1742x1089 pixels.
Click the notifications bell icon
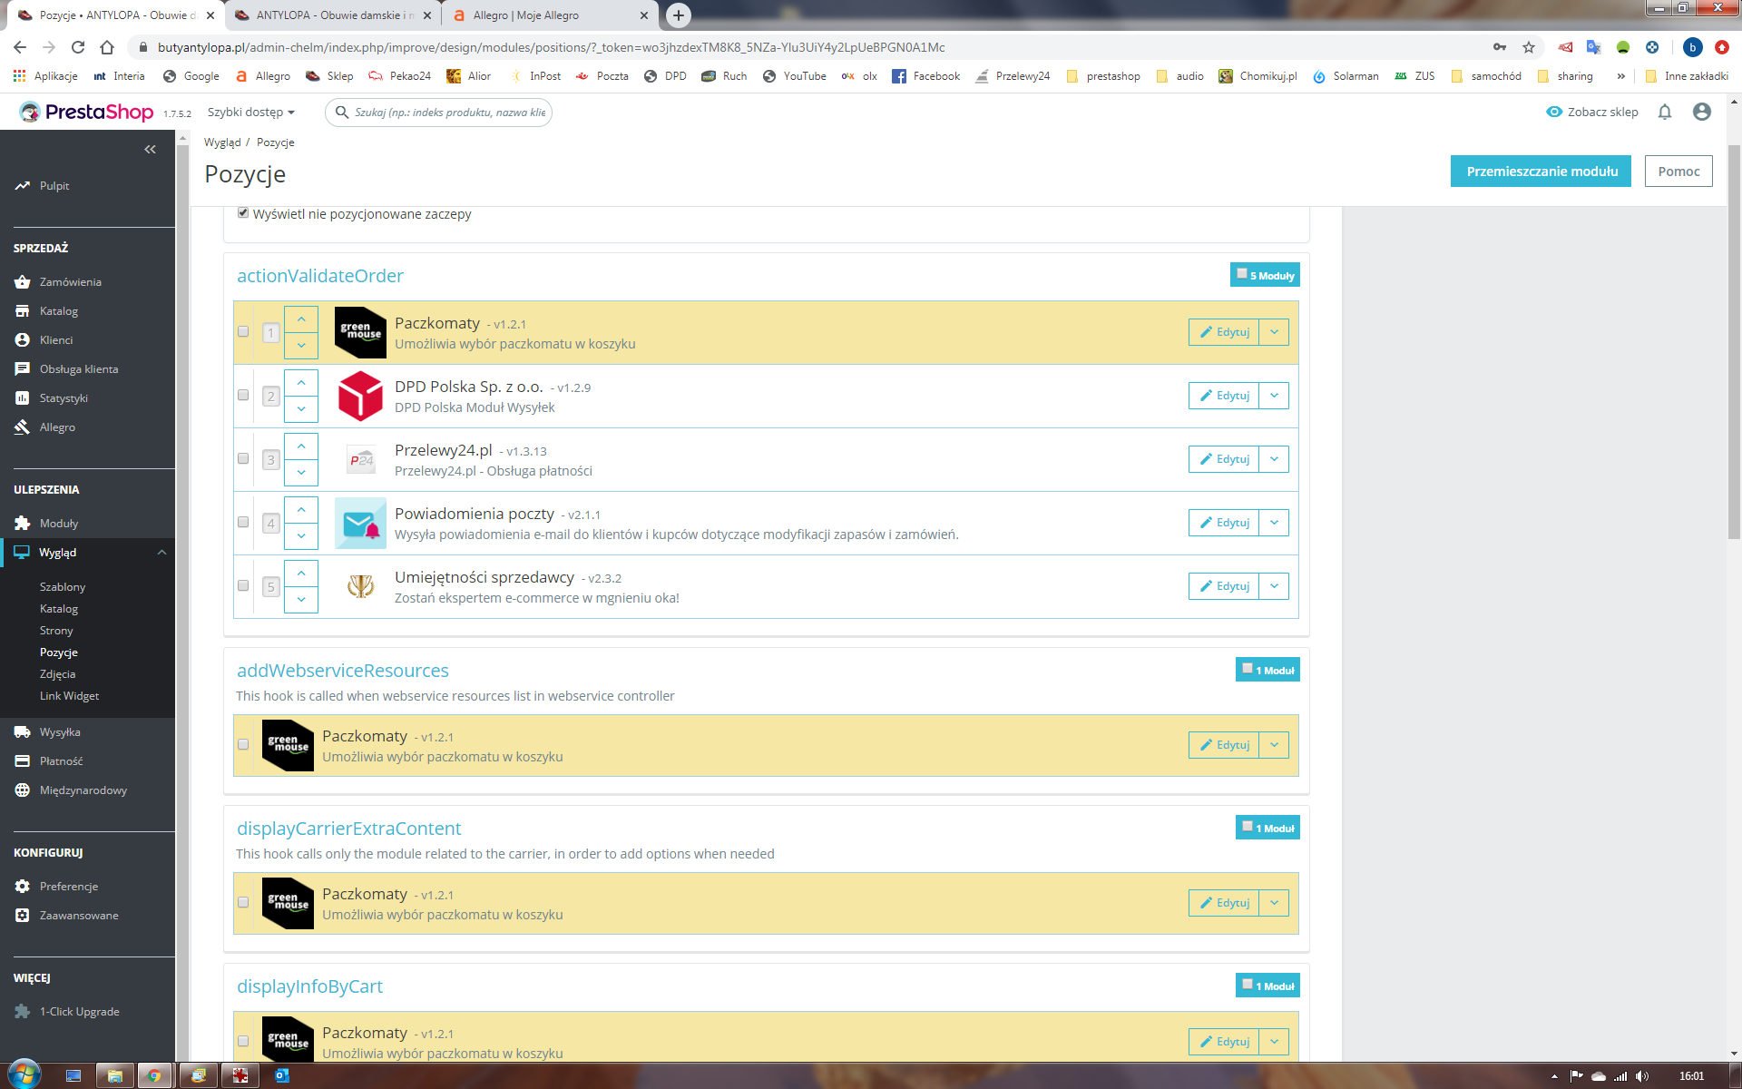click(1664, 112)
